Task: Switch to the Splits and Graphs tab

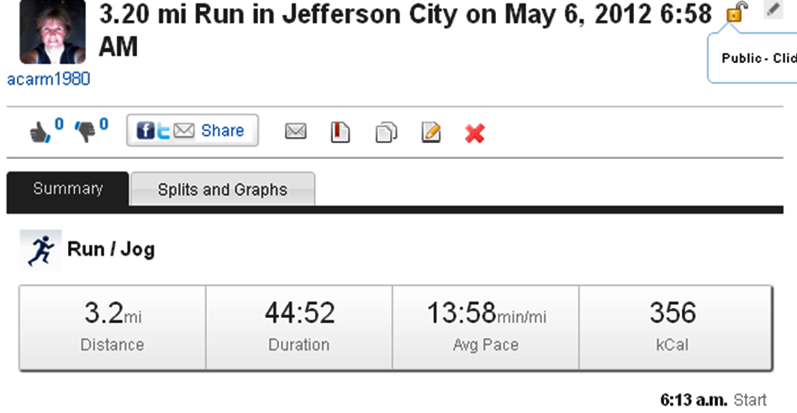Action: (x=222, y=189)
